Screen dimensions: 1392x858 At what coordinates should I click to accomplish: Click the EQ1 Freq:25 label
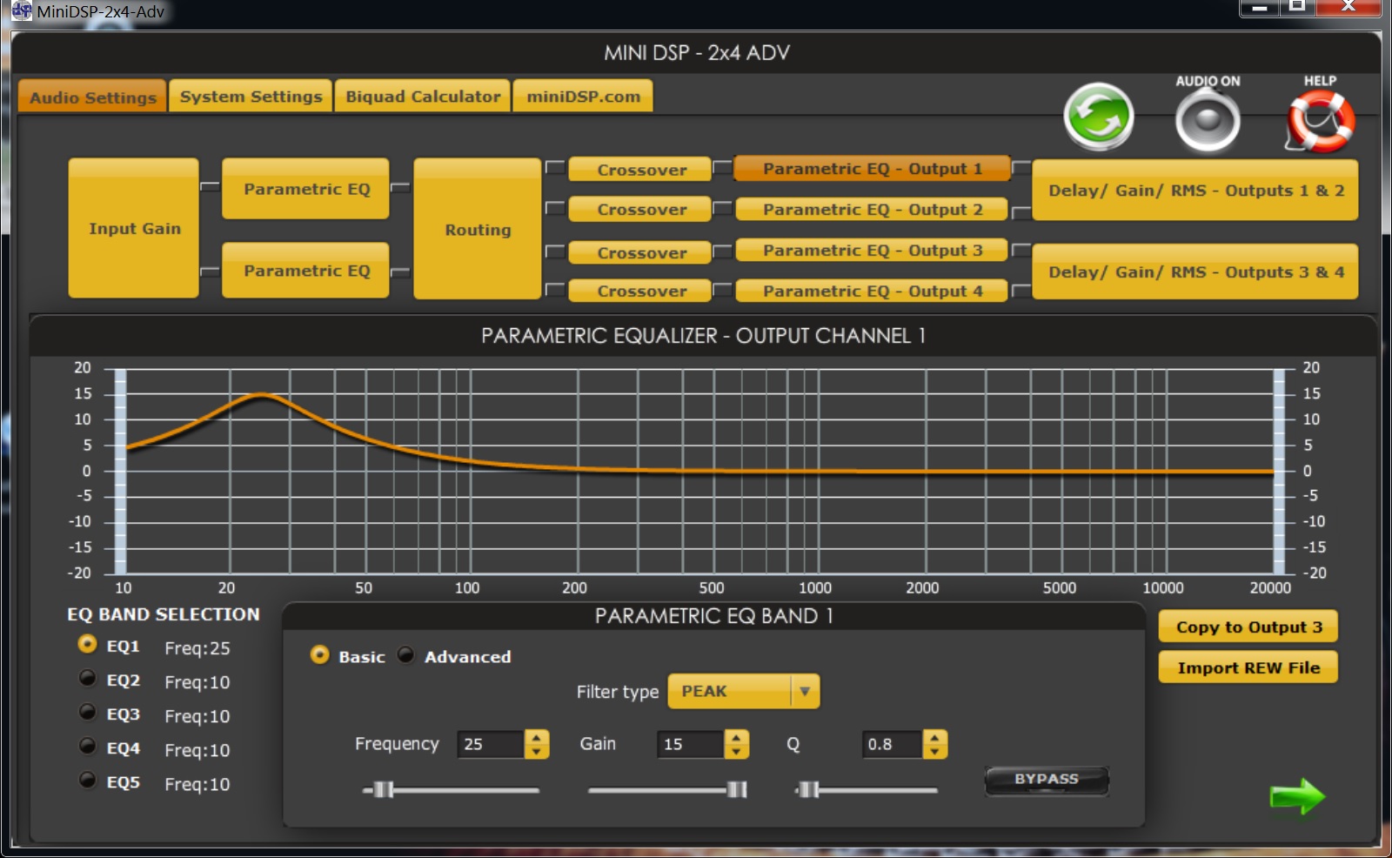pyautogui.click(x=197, y=648)
